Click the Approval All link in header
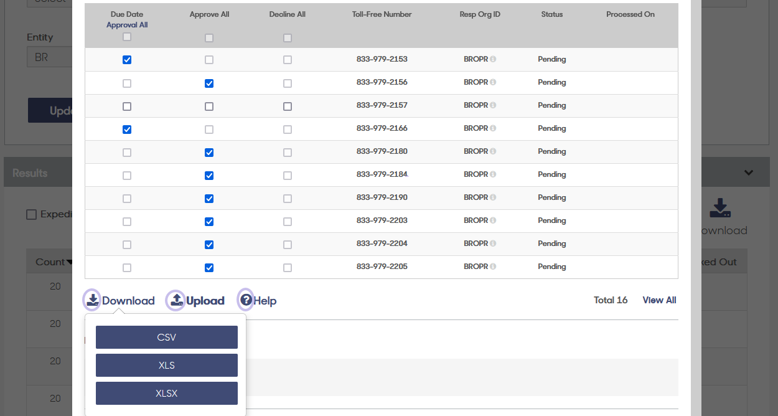The height and width of the screenshot is (416, 778). pos(127,25)
